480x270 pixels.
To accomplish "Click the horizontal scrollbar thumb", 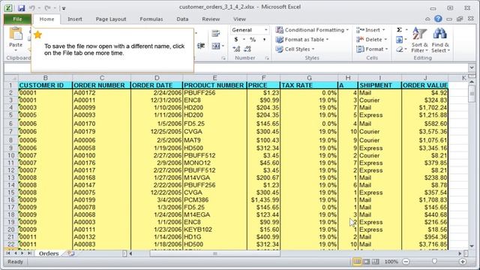I will (x=215, y=253).
